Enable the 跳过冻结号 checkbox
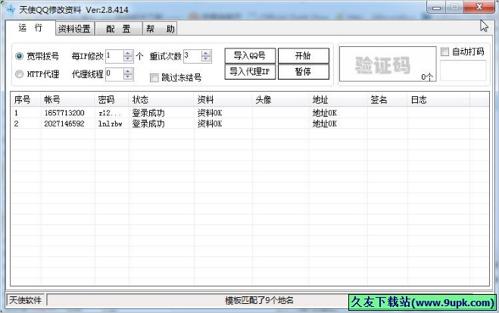 [154, 78]
